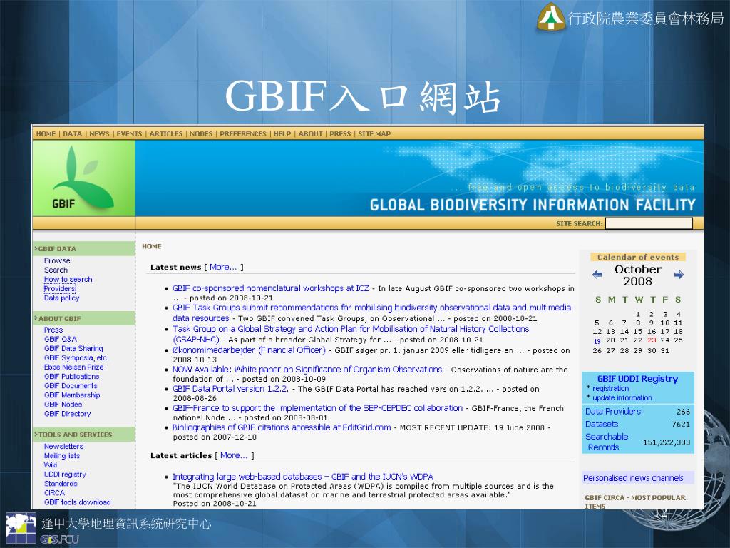Open the GBIF Directory link
Image resolution: width=730 pixels, height=548 pixels.
[x=68, y=413]
